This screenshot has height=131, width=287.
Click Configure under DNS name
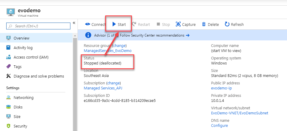[x=220, y=126]
